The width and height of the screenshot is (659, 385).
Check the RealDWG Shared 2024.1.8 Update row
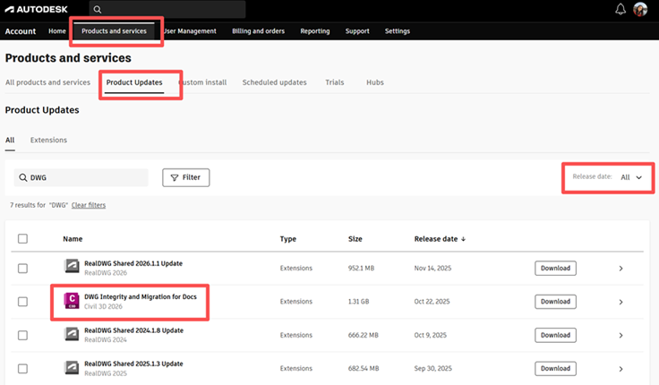point(22,335)
